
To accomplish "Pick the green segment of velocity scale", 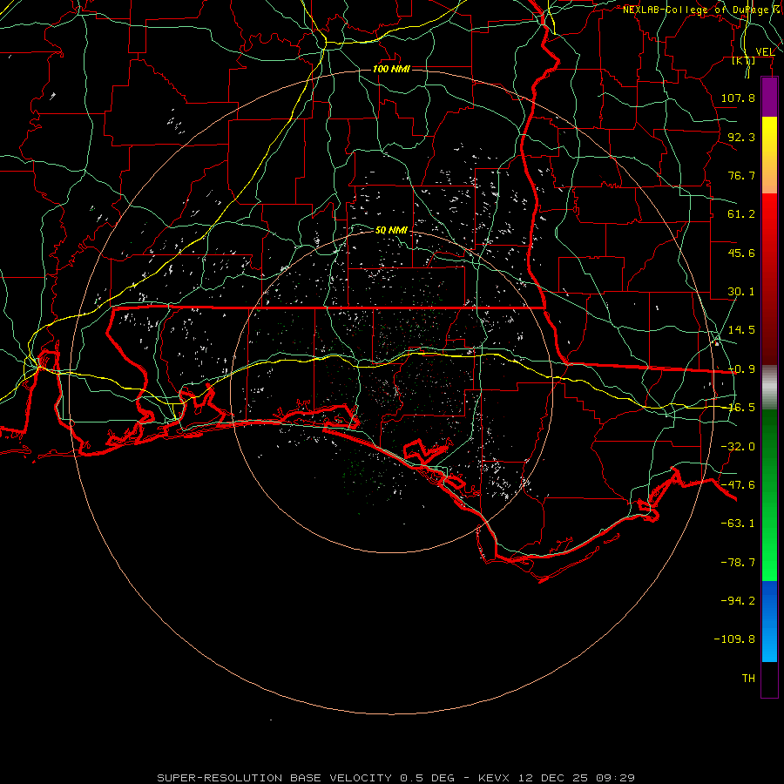I will [x=769, y=495].
